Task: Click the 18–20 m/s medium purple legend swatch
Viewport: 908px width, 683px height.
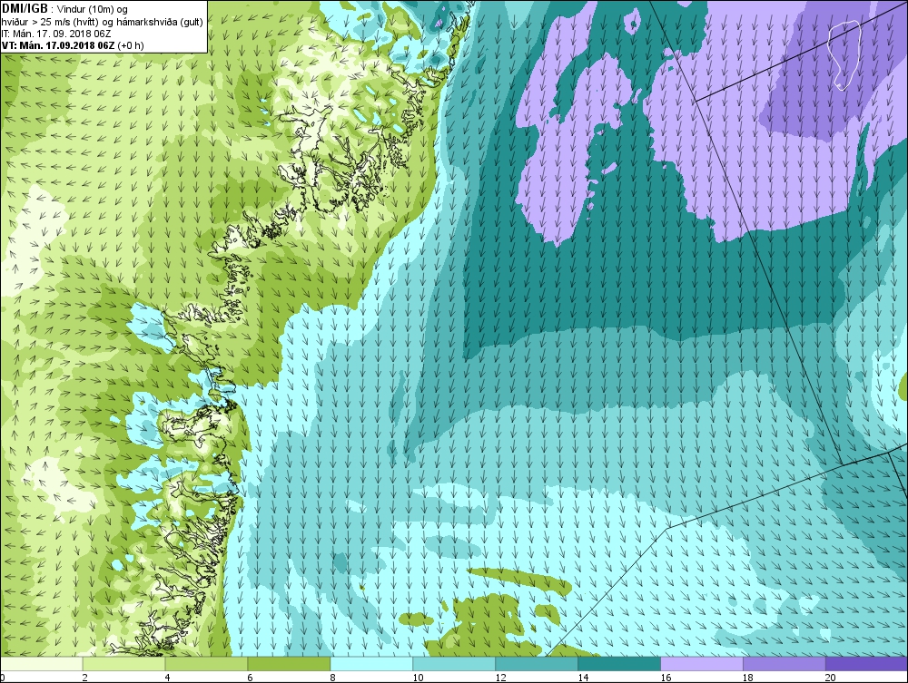Action: [x=785, y=664]
